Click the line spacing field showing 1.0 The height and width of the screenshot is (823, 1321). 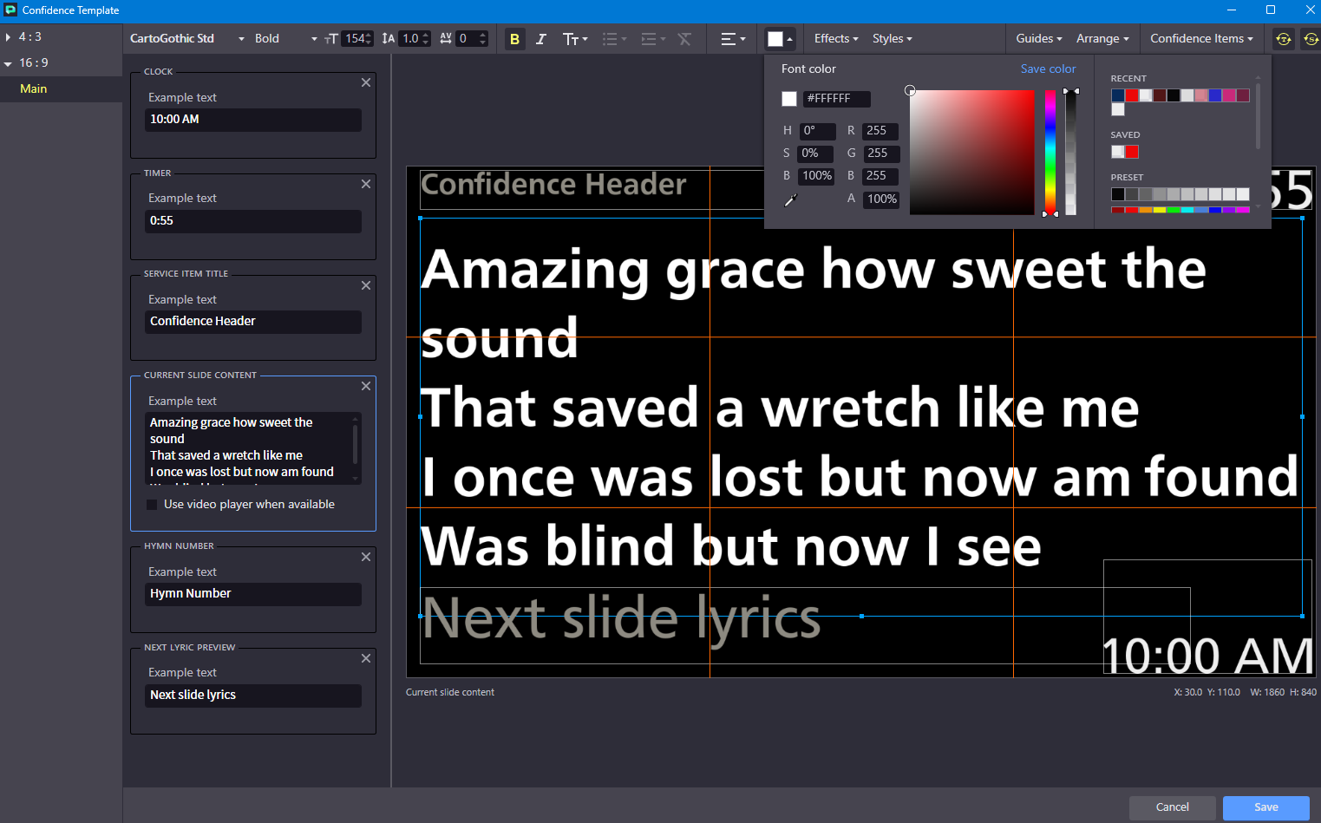coord(415,39)
